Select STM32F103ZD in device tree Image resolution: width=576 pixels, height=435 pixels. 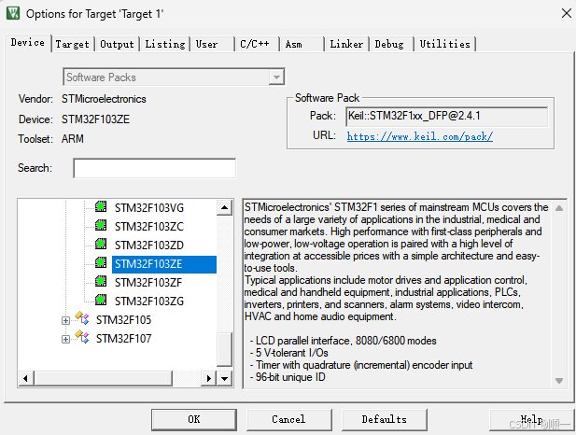tap(149, 246)
